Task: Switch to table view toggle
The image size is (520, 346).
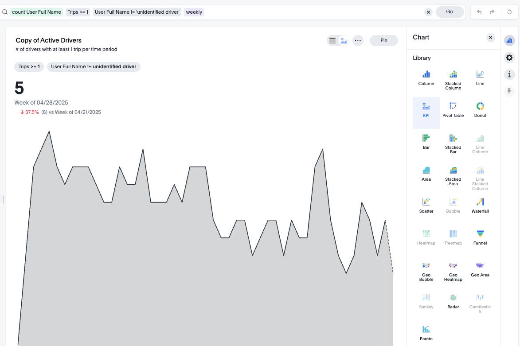Action: click(332, 41)
